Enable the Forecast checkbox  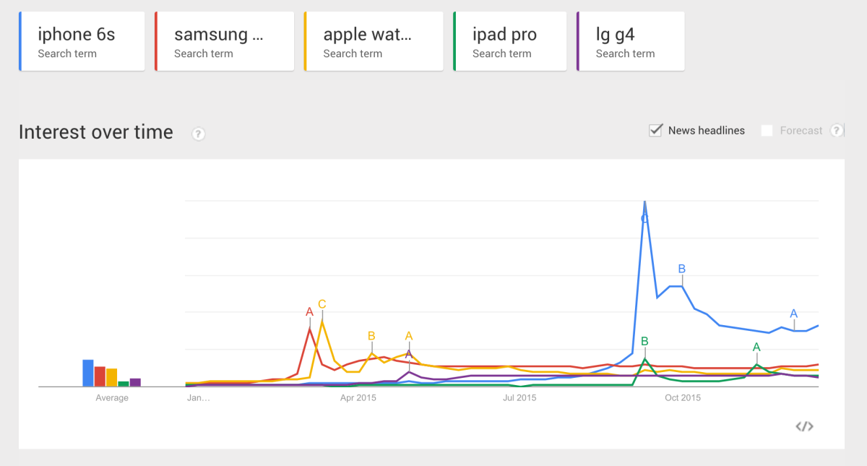click(767, 130)
